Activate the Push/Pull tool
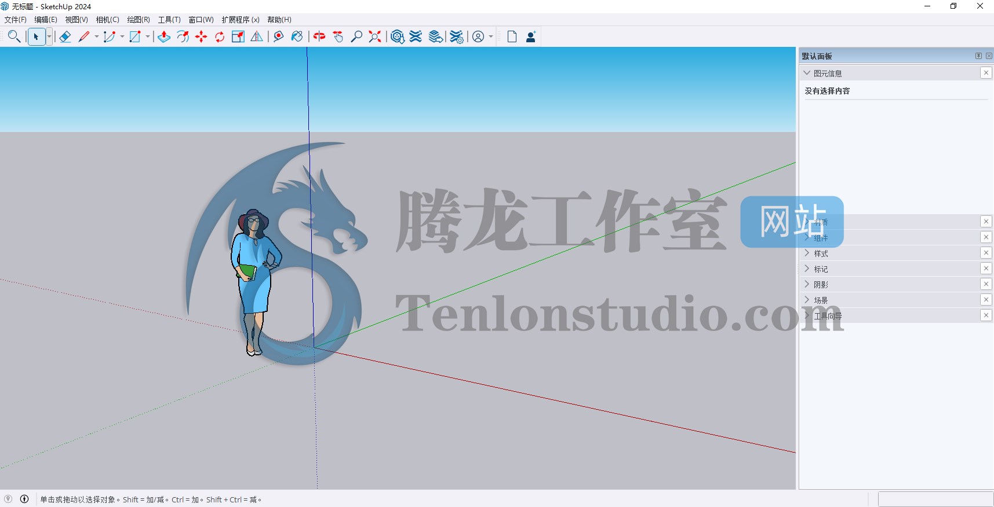Image resolution: width=994 pixels, height=507 pixels. coord(164,36)
